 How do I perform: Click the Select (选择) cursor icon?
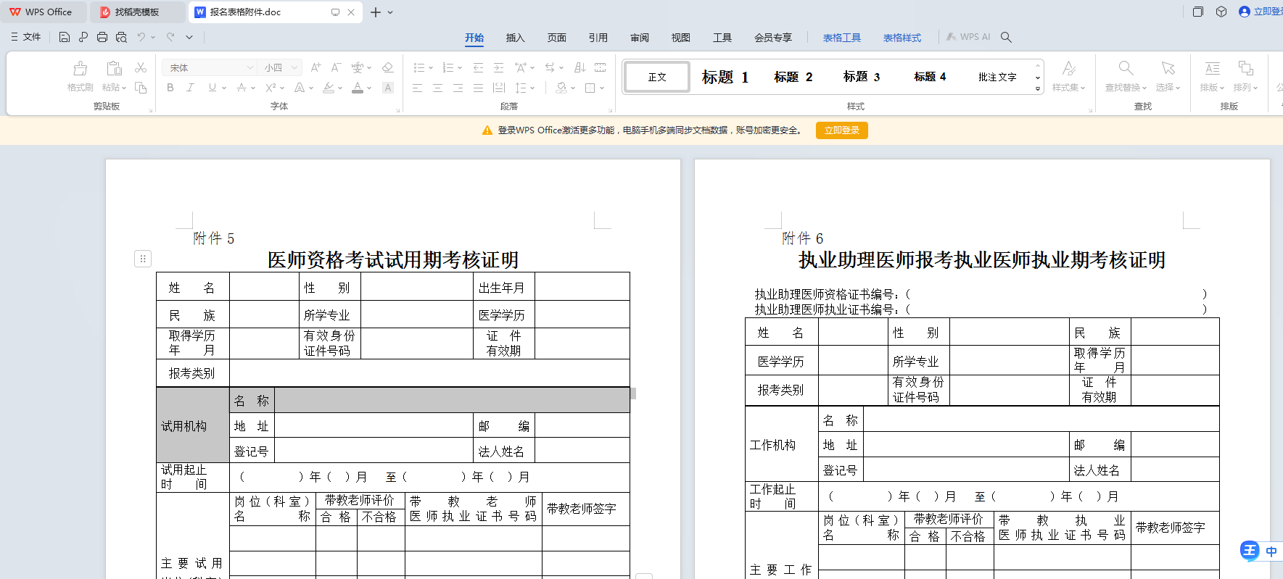click(x=1168, y=68)
